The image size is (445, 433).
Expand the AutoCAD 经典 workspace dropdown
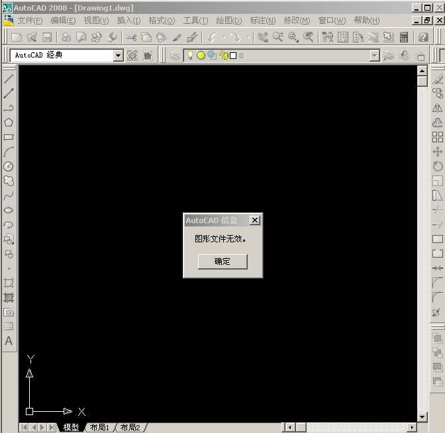click(118, 56)
